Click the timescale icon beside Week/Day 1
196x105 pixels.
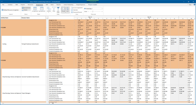pyautogui.click(x=85, y=9)
